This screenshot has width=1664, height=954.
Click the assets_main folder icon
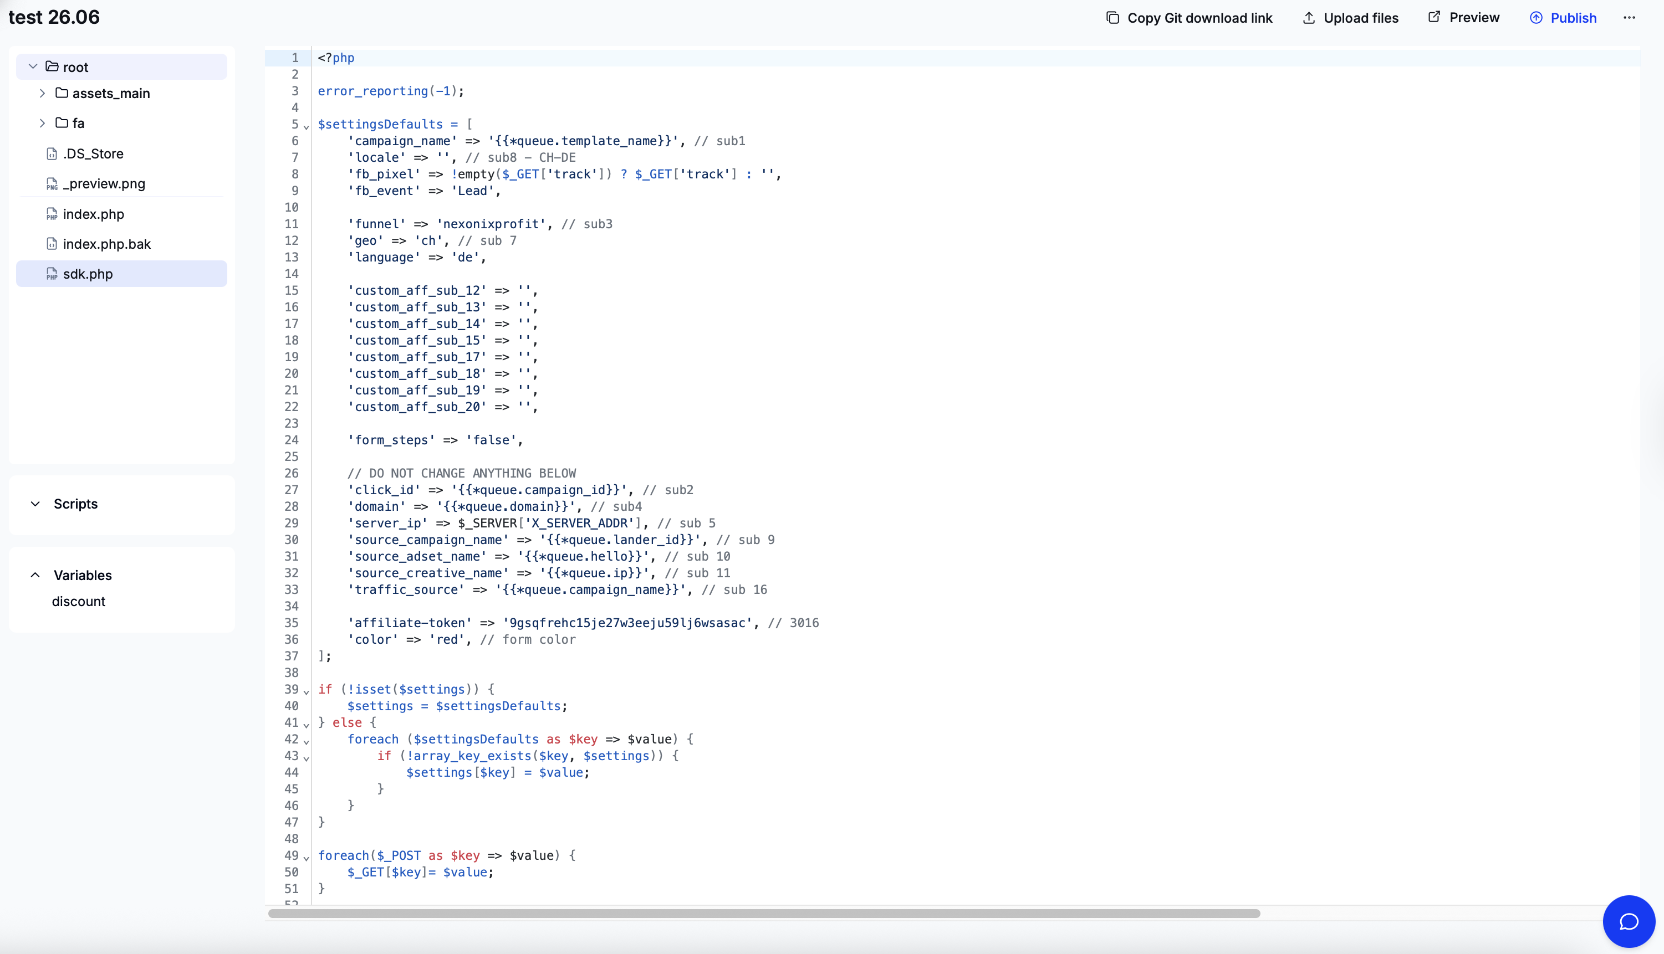62,93
